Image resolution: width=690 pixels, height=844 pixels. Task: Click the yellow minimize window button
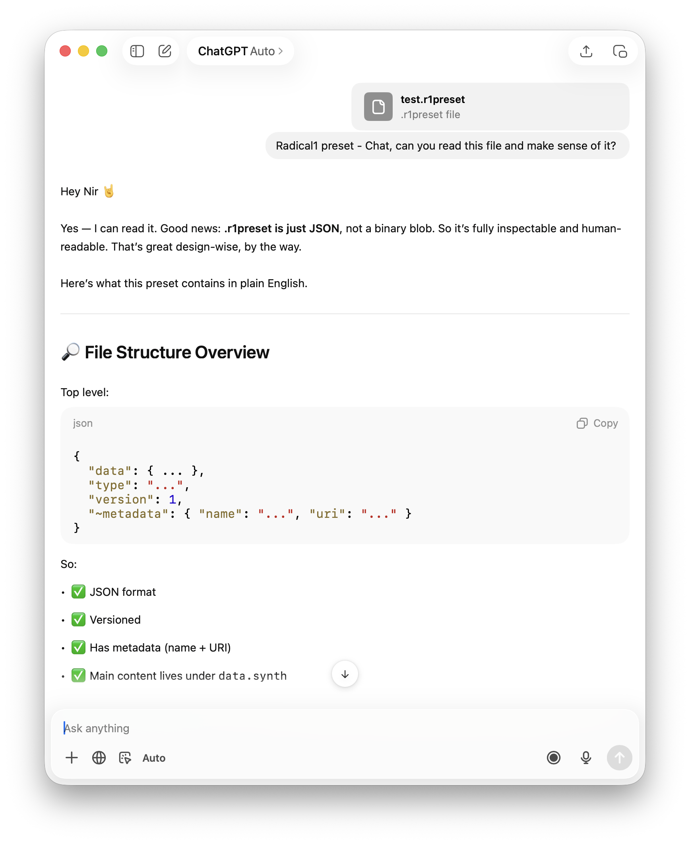point(83,51)
